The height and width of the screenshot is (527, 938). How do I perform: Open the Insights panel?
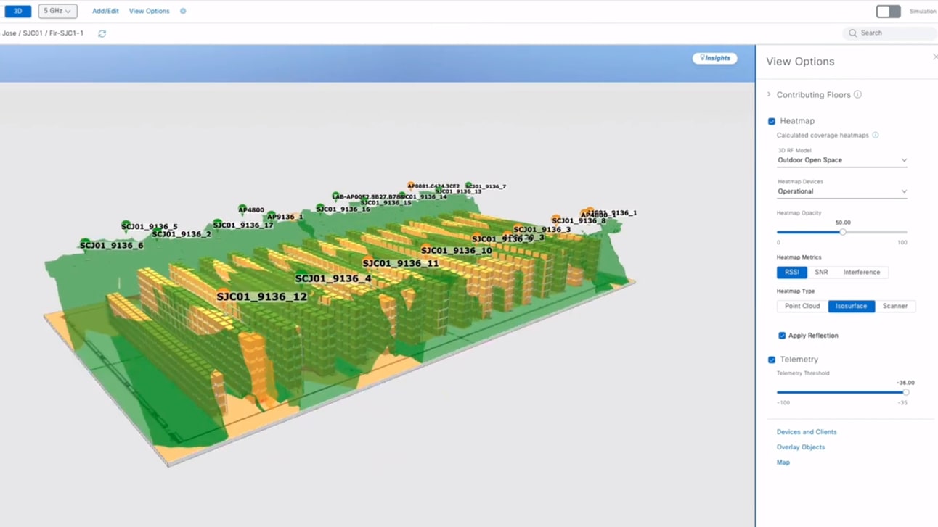714,58
